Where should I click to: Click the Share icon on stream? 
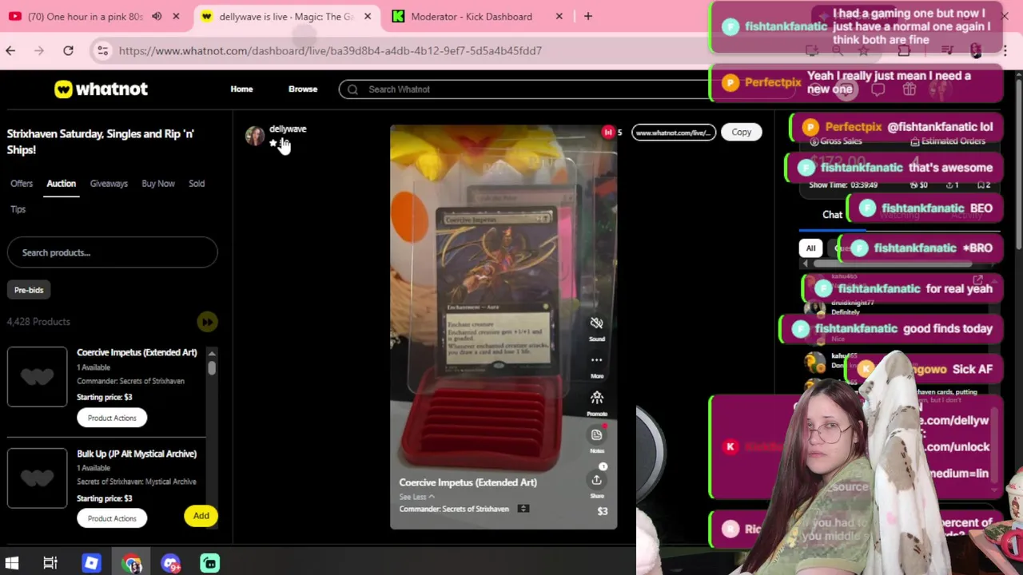(x=596, y=479)
